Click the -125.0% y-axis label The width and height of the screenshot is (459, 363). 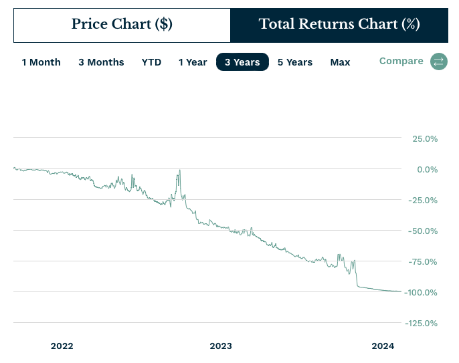tap(421, 323)
